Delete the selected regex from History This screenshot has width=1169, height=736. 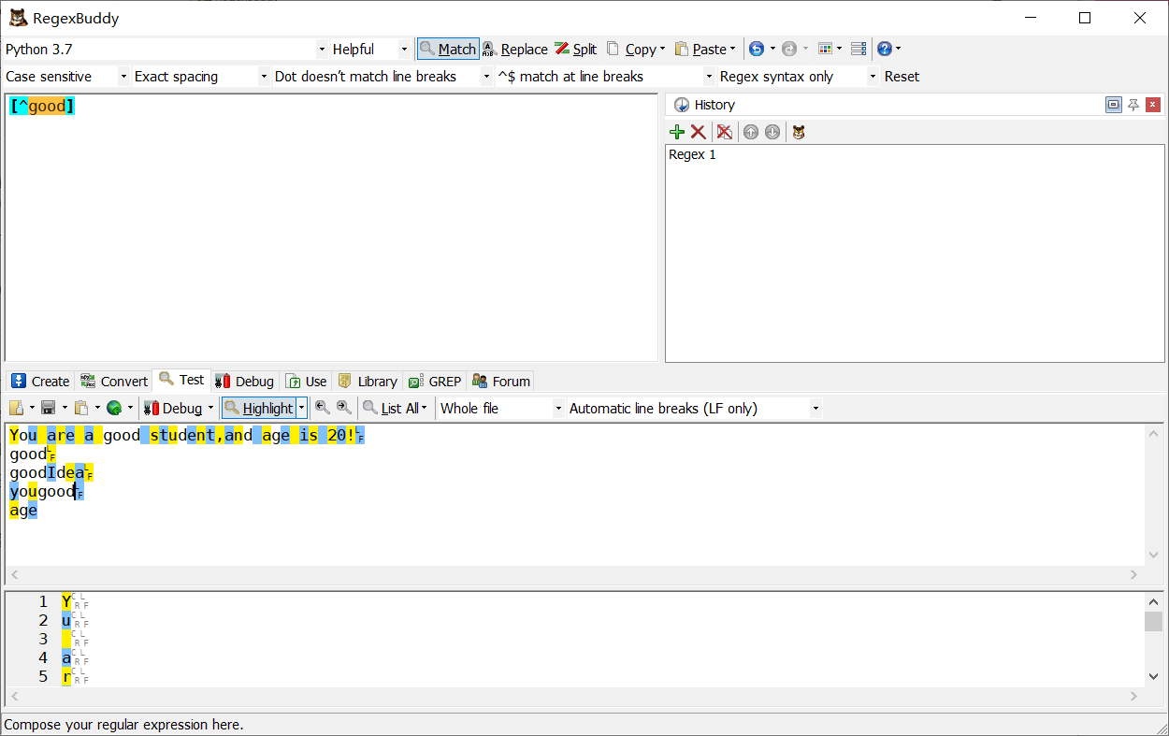coord(699,132)
